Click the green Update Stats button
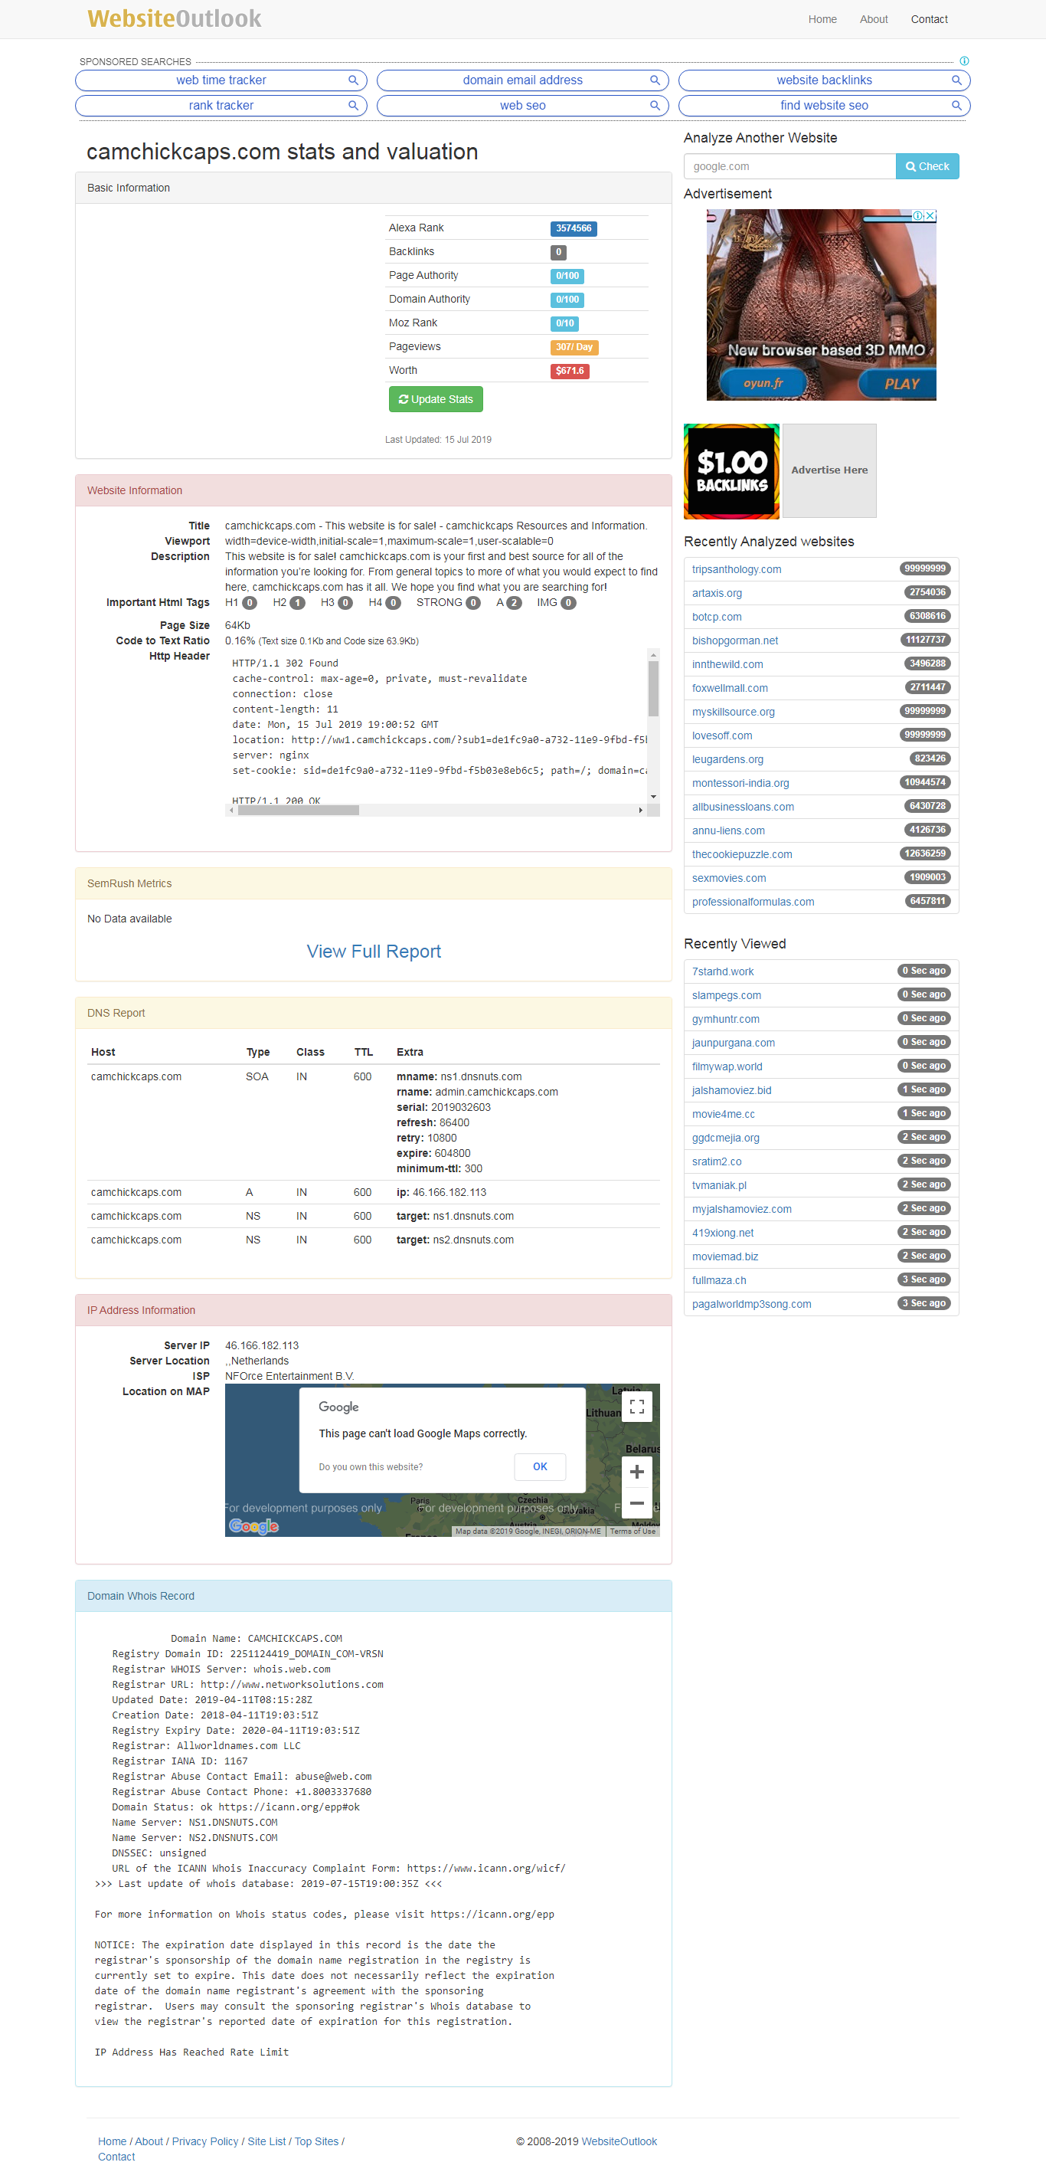 (x=435, y=400)
